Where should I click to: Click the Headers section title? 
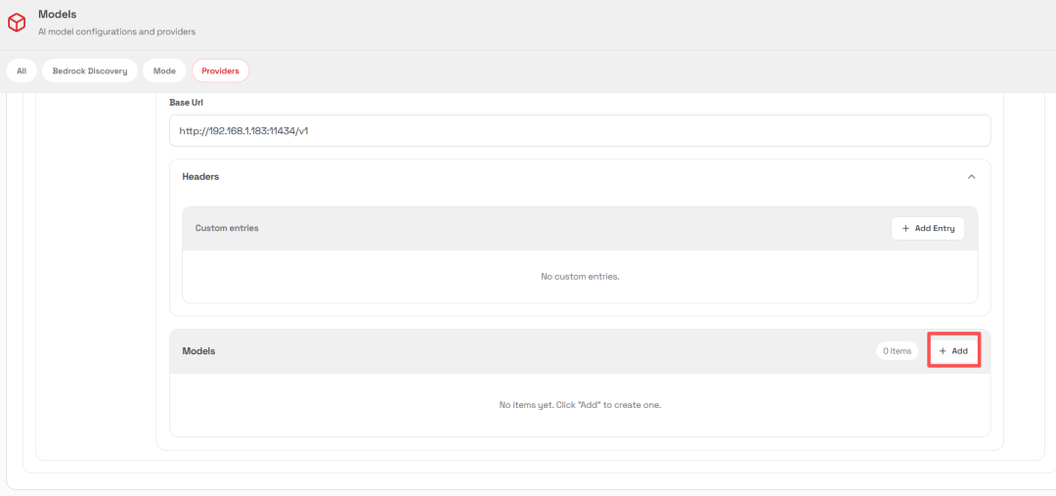(x=200, y=176)
